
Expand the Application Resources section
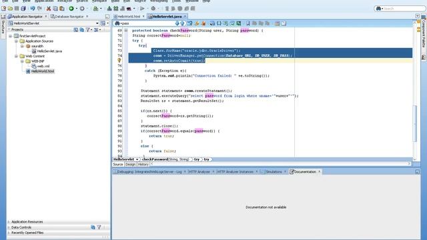tap(9, 222)
